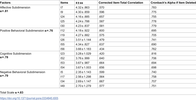The height and width of the screenshot is (100, 196).
Task: Click the mean value 3.51 ± 1.144
Action: 83,40
